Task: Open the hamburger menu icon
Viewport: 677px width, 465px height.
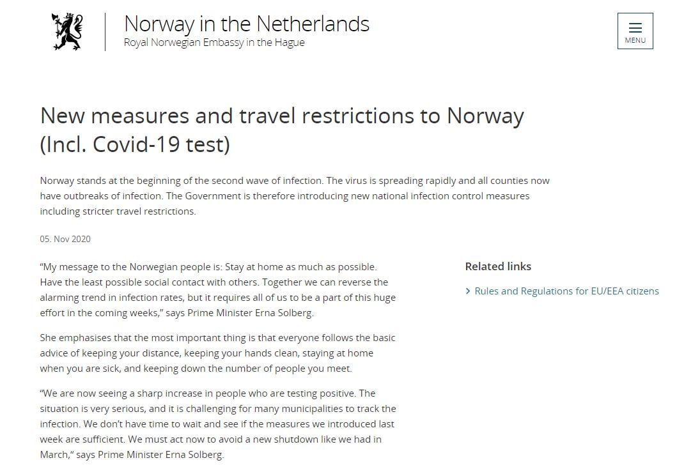Action: click(x=635, y=28)
